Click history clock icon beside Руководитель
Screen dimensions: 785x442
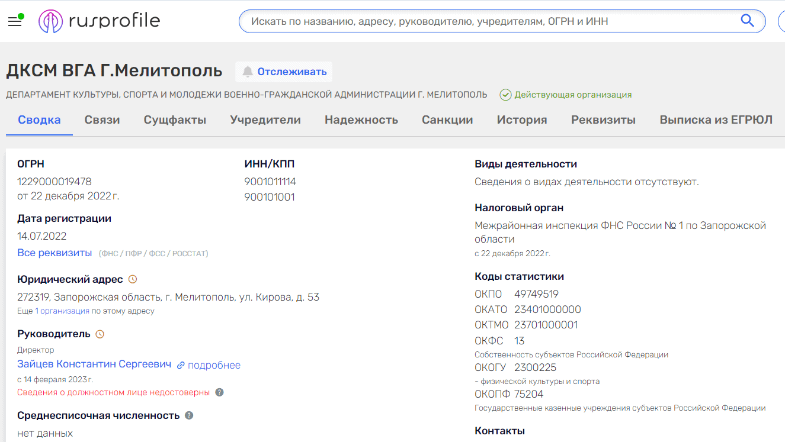(x=100, y=334)
